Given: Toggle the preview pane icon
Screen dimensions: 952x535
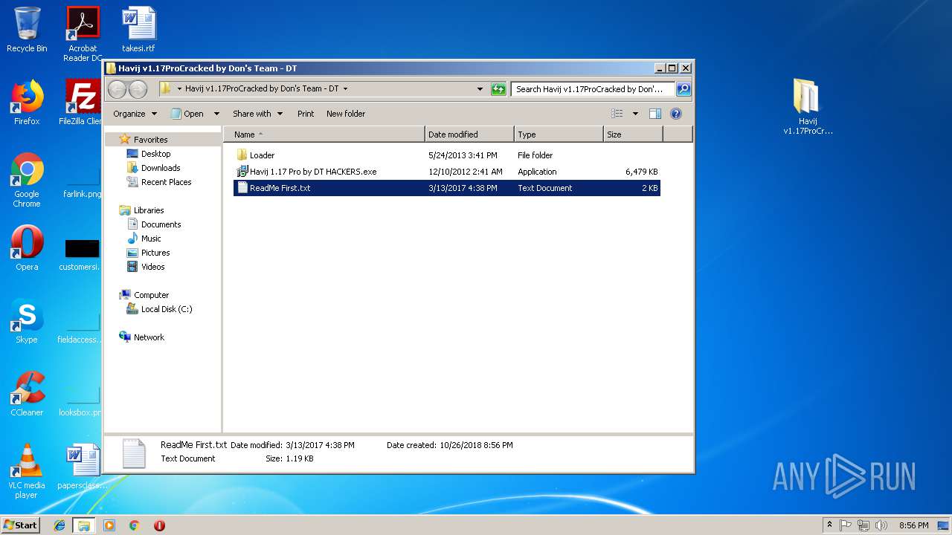Looking at the screenshot, I should tap(655, 114).
